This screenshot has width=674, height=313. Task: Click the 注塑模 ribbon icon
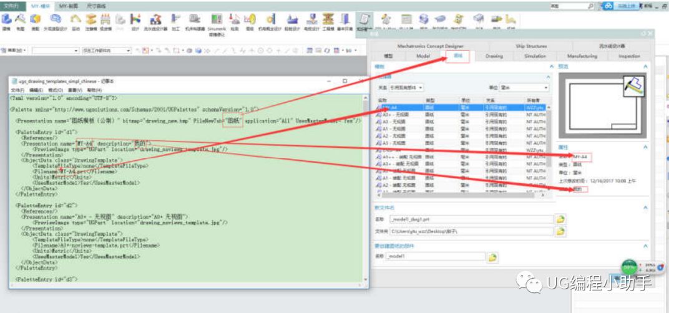coord(91,21)
